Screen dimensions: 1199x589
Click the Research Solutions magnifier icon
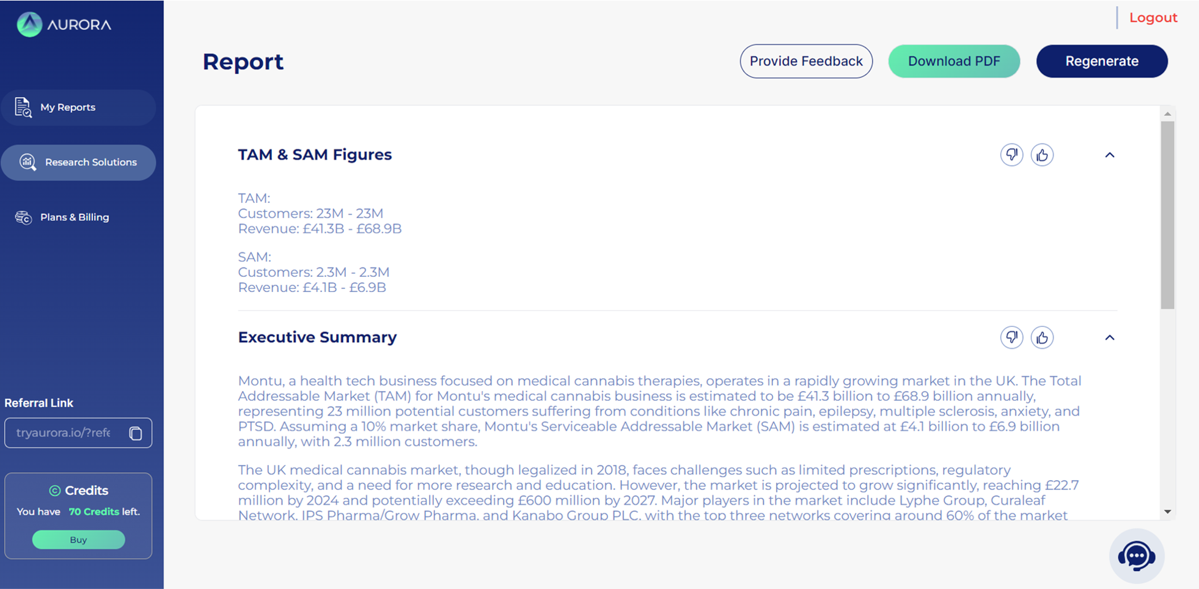coord(28,162)
